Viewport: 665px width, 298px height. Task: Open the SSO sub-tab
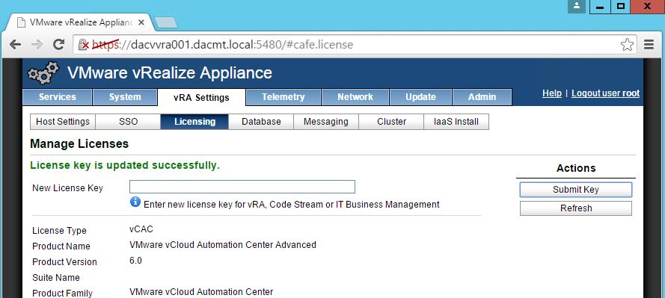click(x=128, y=122)
